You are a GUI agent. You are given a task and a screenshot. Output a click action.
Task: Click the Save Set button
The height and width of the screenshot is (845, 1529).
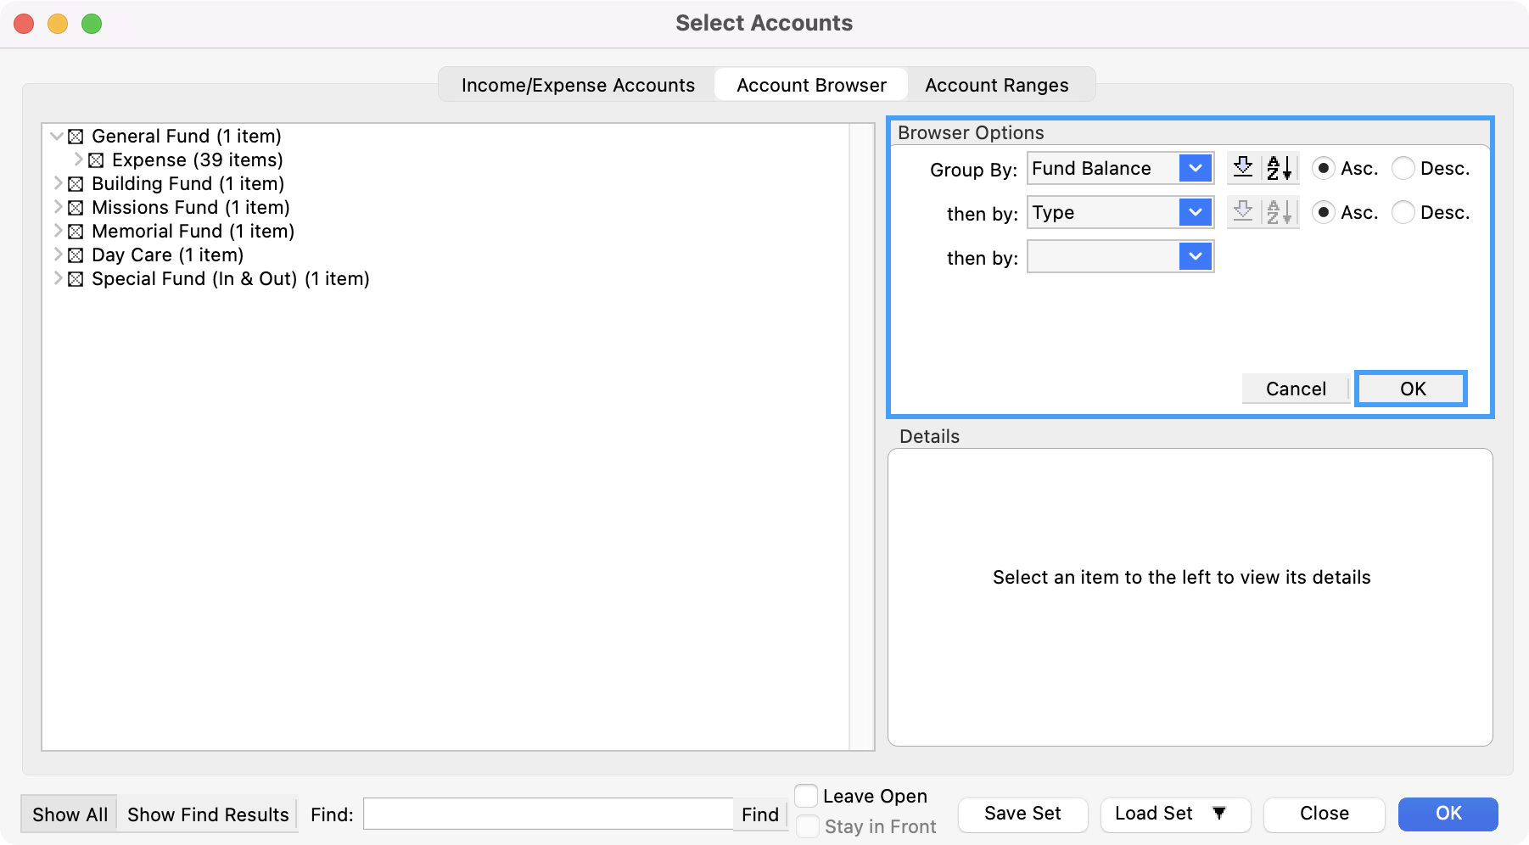coord(1022,814)
